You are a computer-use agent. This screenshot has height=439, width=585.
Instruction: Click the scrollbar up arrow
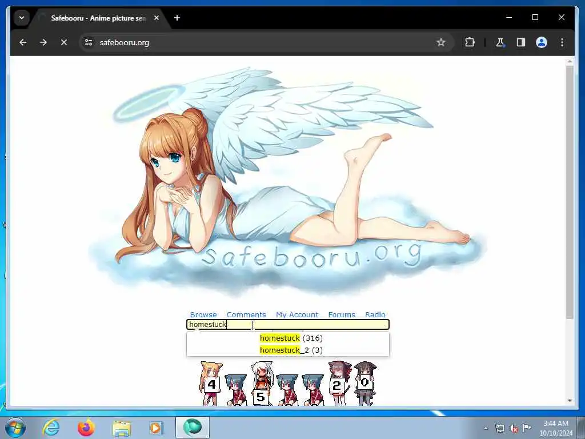point(570,61)
